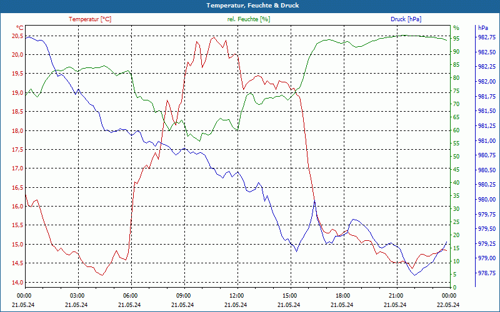Viewport: 500px width, 312px height.
Task: Click pressure axis value 979,00
Action: (487, 258)
